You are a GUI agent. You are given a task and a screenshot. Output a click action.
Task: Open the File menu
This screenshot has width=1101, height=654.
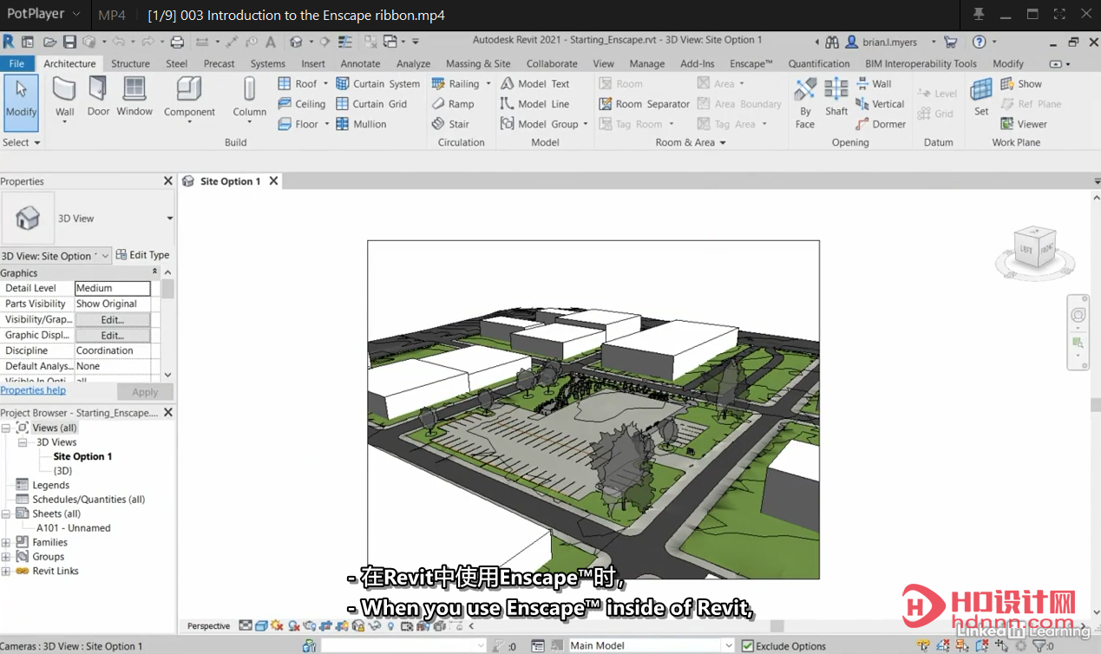pos(16,63)
